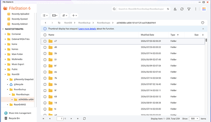
Task: Select folder row named 14
Action: [123, 103]
